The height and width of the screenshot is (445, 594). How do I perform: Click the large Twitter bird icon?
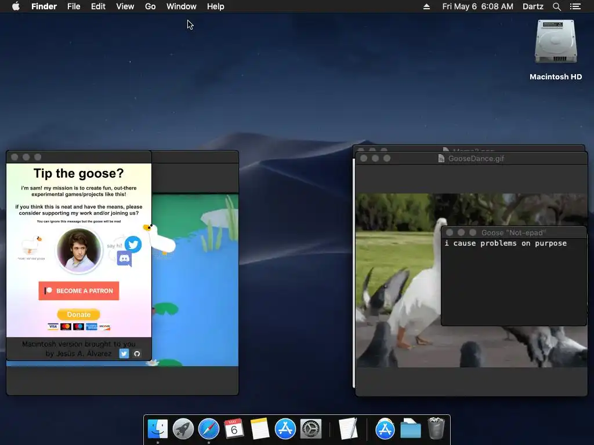pyautogui.click(x=133, y=245)
